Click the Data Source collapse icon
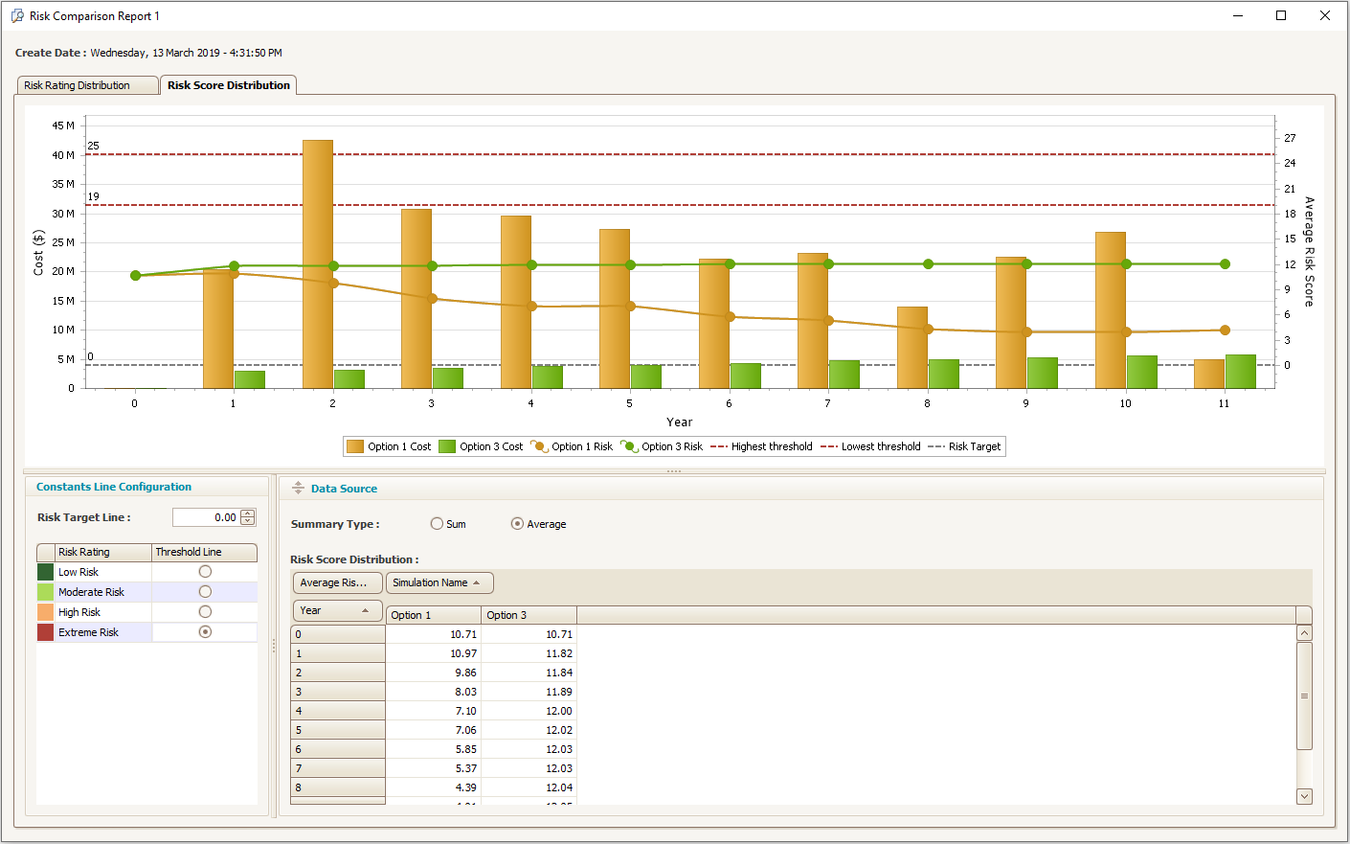 298,489
